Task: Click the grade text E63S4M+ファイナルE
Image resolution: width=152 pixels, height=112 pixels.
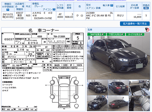Action: (43, 18)
